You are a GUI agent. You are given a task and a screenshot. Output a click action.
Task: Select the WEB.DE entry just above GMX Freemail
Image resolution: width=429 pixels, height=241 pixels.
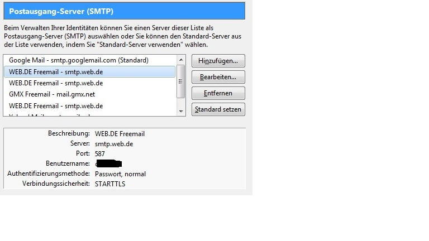(x=90, y=83)
